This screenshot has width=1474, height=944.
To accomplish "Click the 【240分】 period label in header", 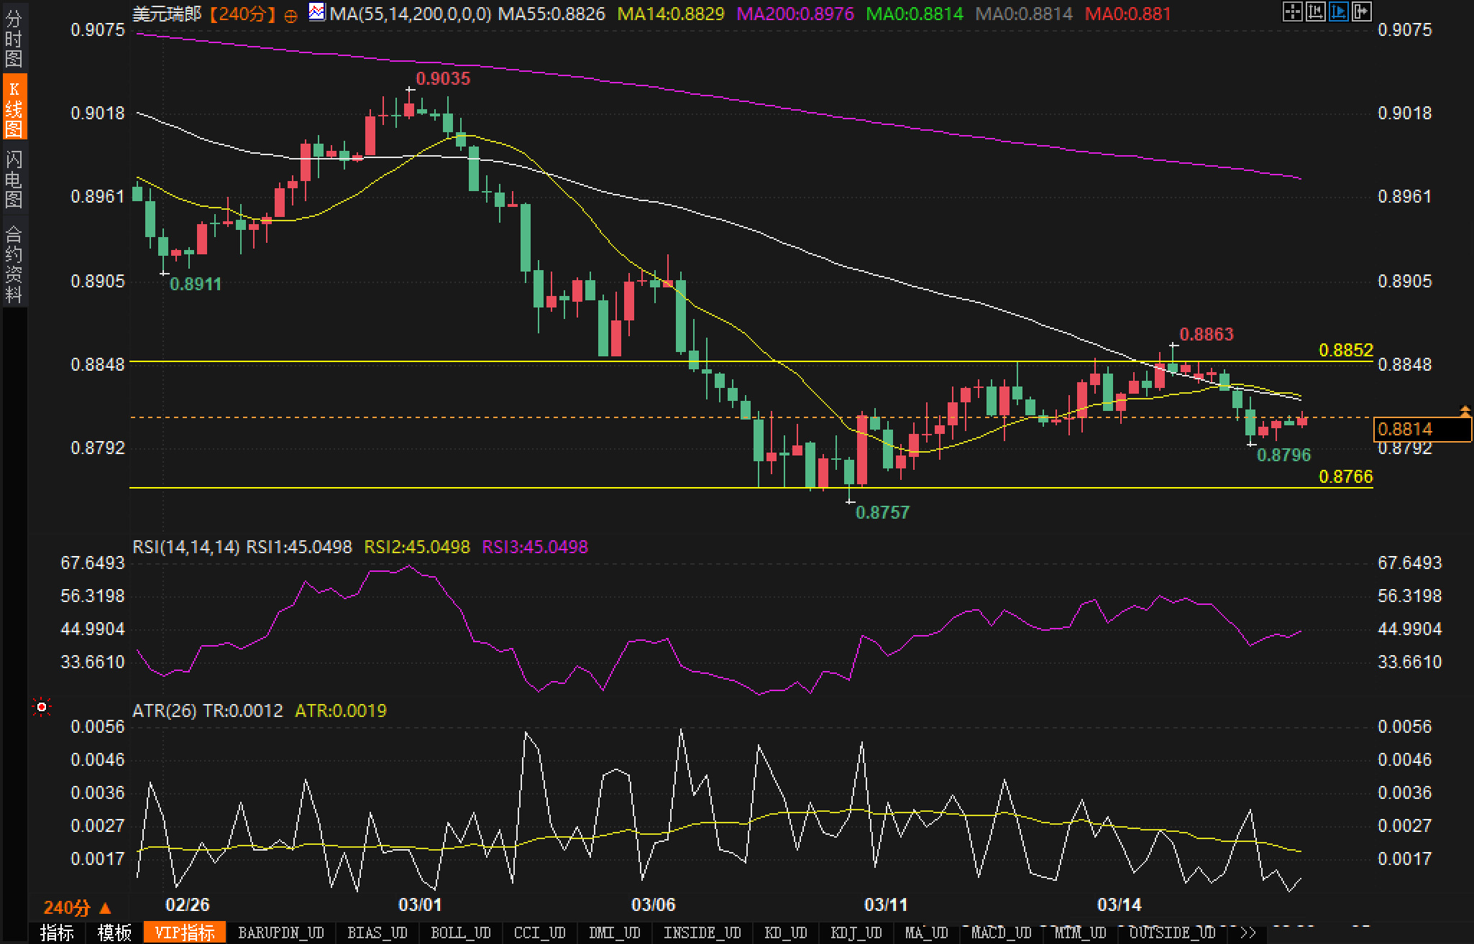I will (243, 14).
